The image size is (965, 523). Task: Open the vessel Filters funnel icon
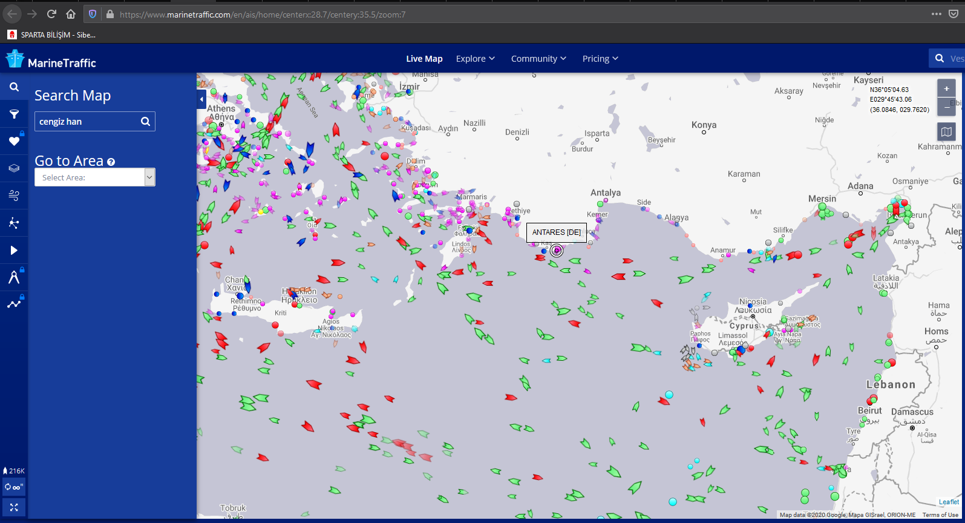point(14,114)
